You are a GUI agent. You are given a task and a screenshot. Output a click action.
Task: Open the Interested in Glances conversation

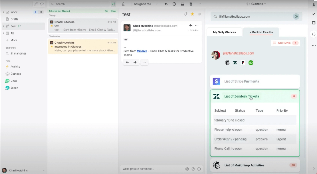[83, 46]
